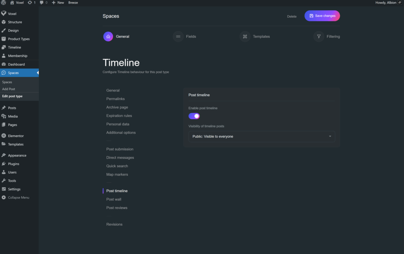Open Plugins in the admin sidebar

13,164
